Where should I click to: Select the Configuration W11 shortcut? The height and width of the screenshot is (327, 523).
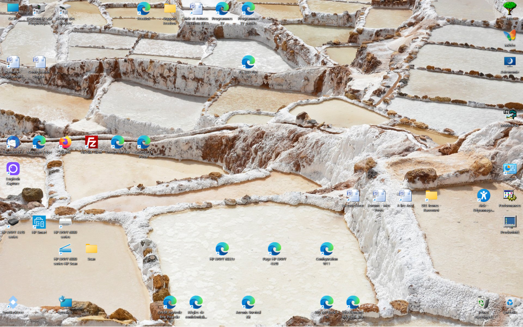327,249
